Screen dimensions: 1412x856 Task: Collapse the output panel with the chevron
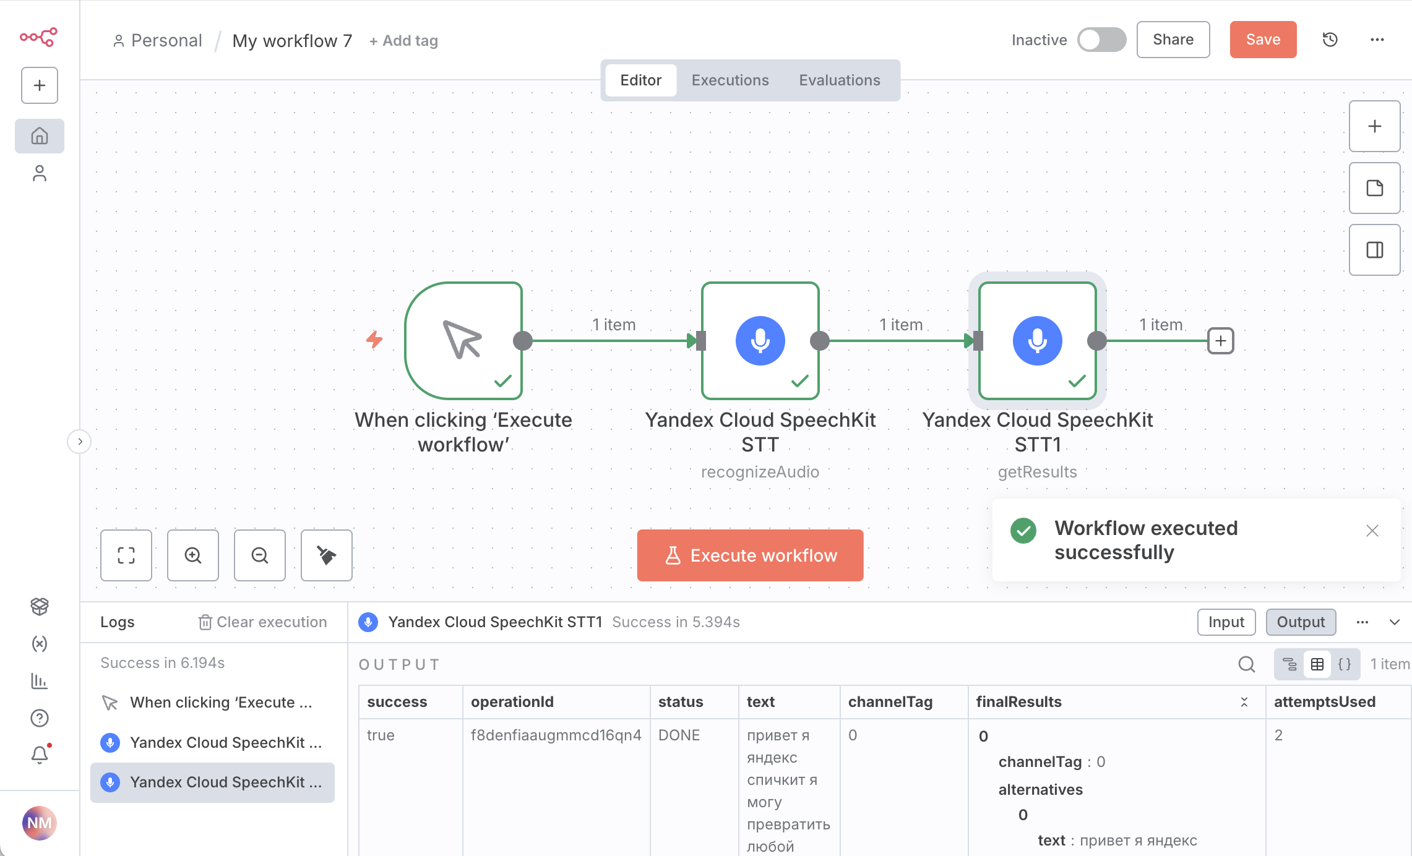click(1395, 622)
